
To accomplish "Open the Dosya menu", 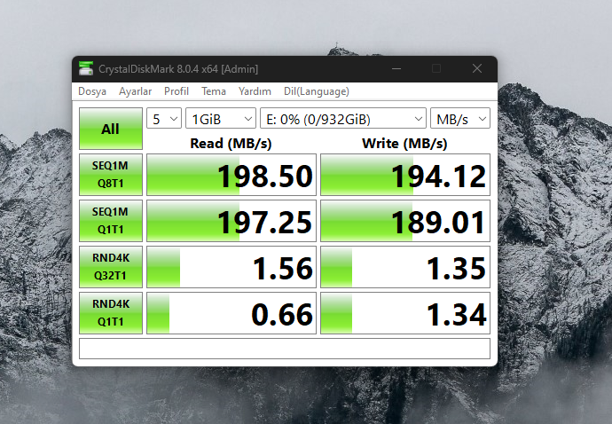I will pos(92,91).
